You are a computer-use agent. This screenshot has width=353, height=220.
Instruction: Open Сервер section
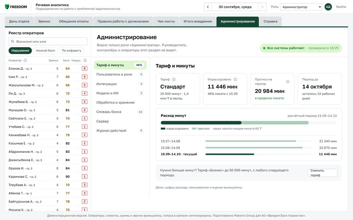coord(120,121)
